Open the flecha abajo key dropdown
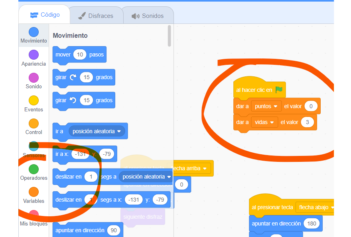The width and height of the screenshot is (351, 237). [x=315, y=207]
